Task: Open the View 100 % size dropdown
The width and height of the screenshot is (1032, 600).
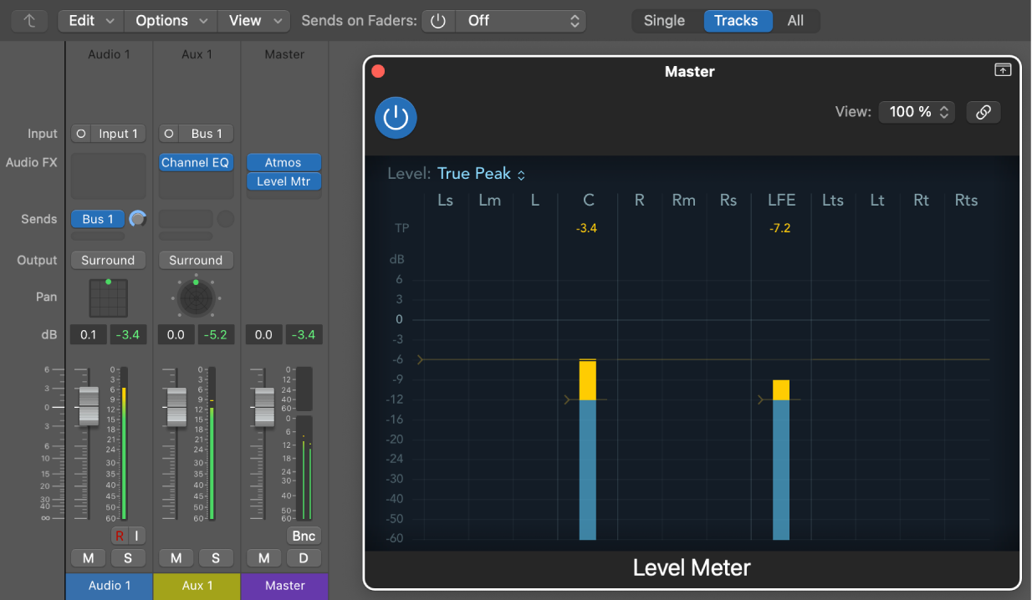Action: click(x=917, y=112)
